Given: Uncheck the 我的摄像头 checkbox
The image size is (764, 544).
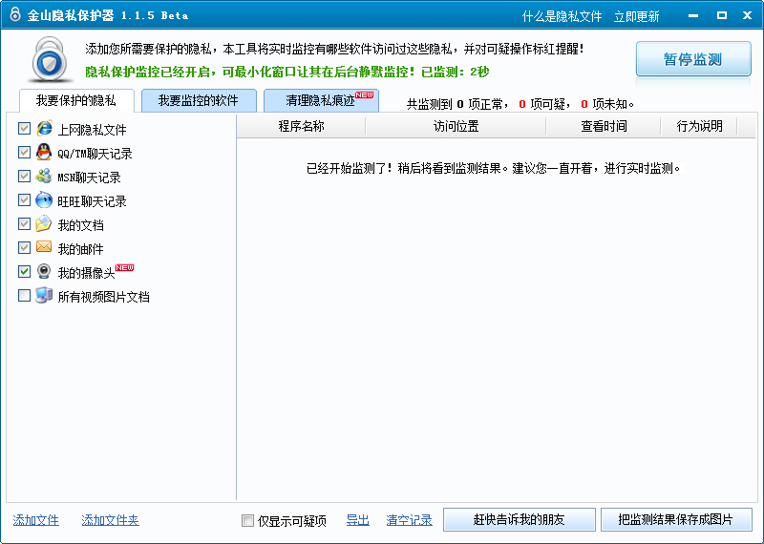Looking at the screenshot, I should click(x=24, y=272).
